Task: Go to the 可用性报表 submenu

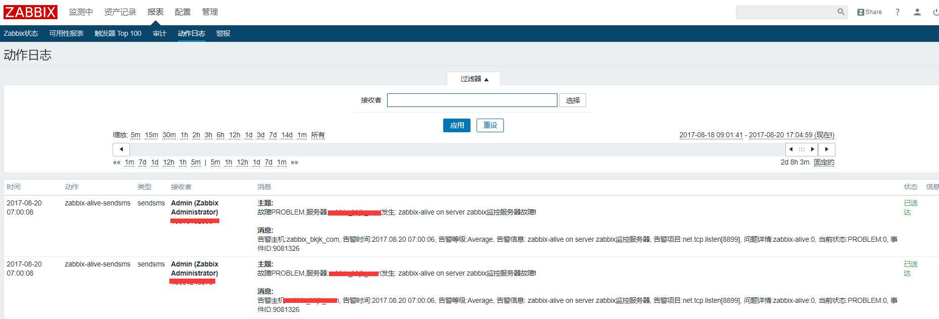Action: 66,33
